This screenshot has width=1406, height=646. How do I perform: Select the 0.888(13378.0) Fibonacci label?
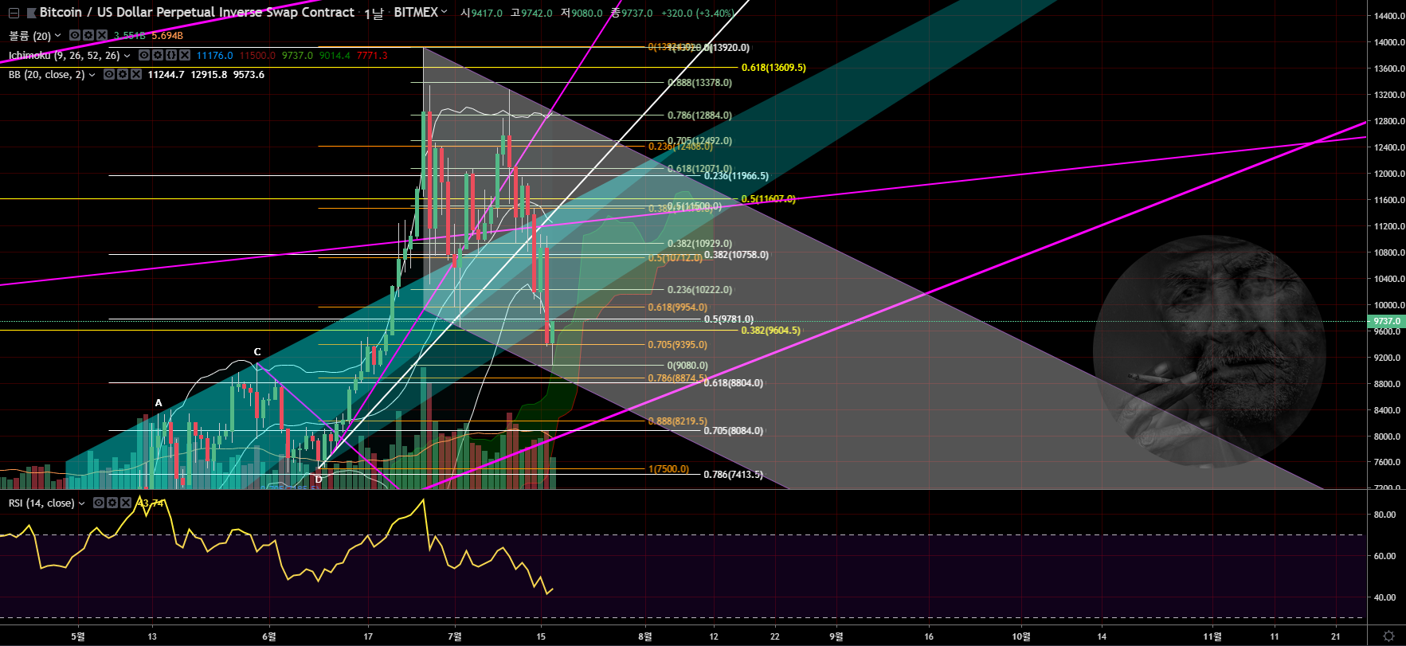pos(699,83)
